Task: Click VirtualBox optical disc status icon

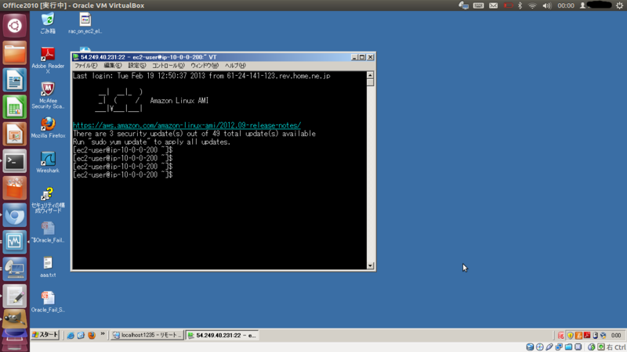Action: 540,347
